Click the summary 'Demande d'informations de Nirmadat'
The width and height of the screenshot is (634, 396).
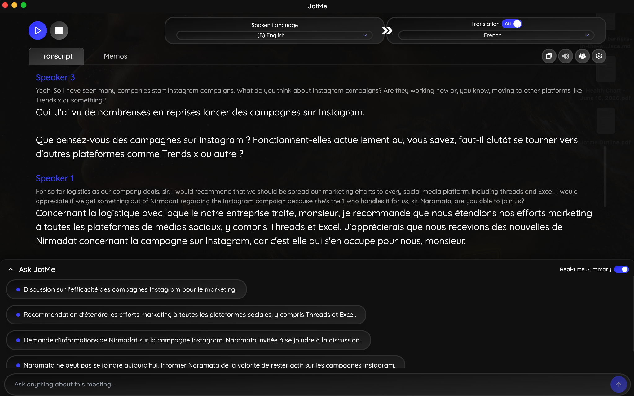(x=188, y=340)
